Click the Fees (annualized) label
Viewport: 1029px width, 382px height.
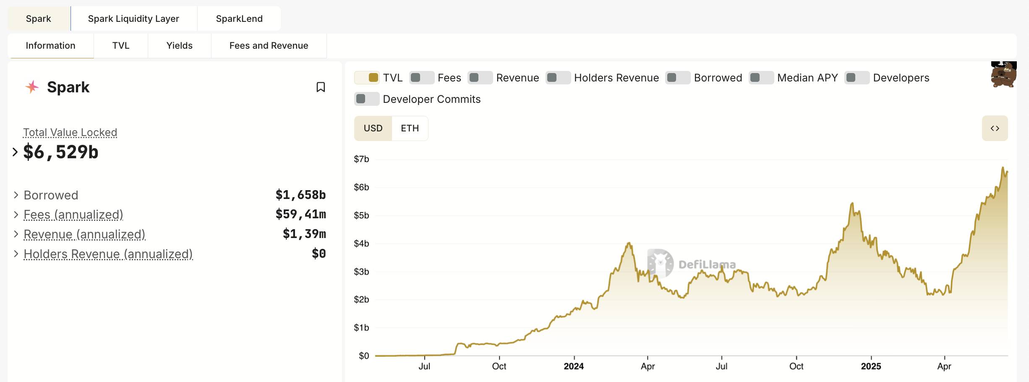tap(73, 215)
